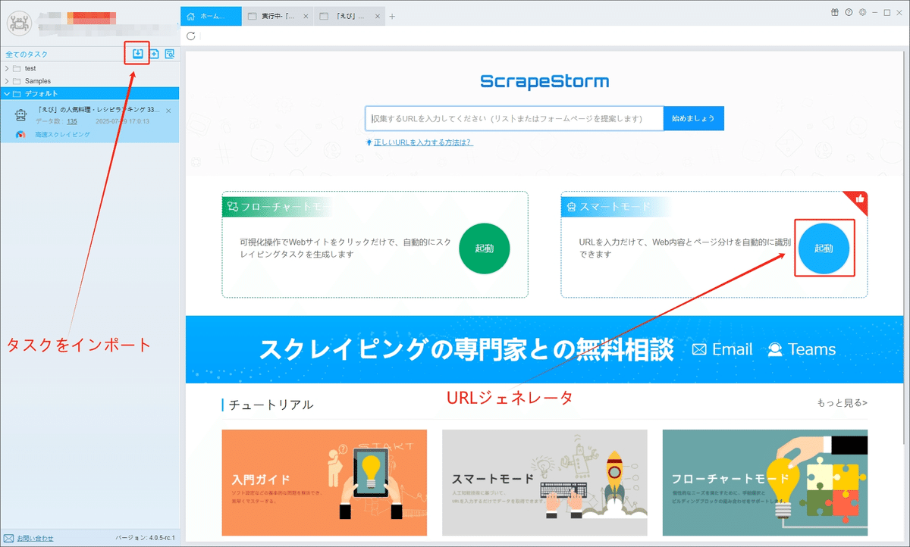910x547 pixels.
Task: Click the 高速スクレイピング speed icon
Action: (x=20, y=134)
